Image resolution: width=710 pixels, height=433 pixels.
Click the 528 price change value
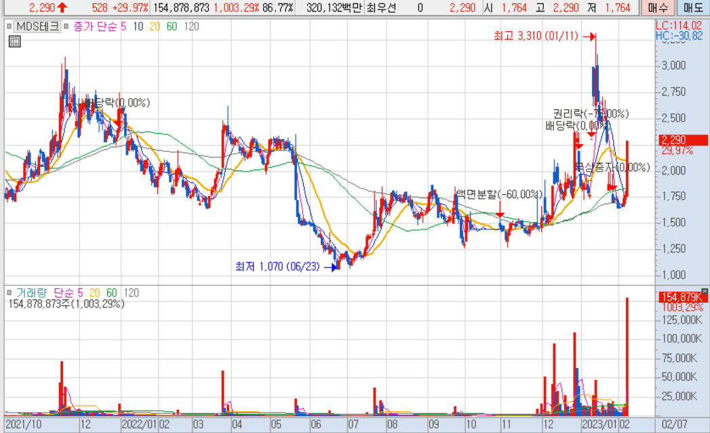click(99, 7)
